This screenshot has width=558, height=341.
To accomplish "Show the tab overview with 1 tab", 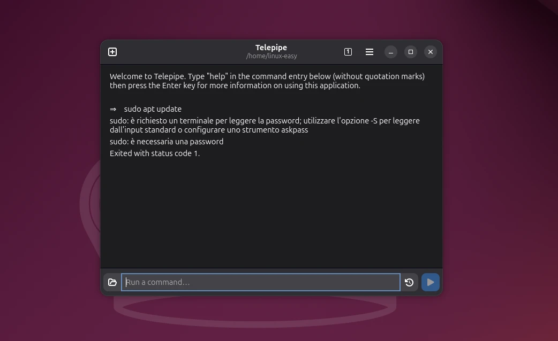I will [x=348, y=52].
